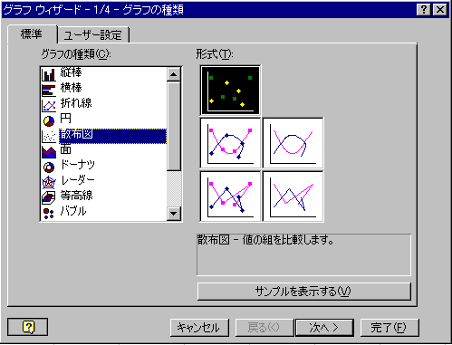The width and height of the screenshot is (452, 345).
Task: Click the サンプルを表示する button
Action: pos(304,292)
